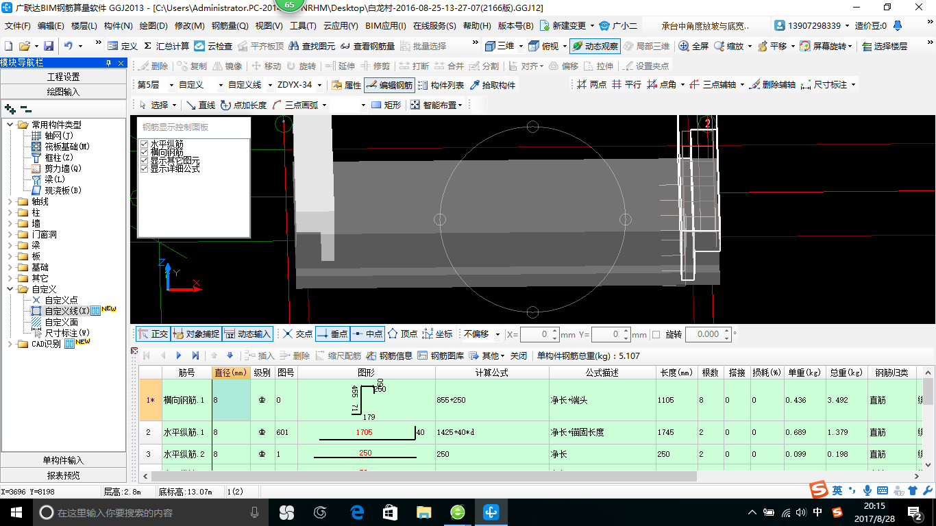Click 查找图元 find element
The height and width of the screenshot is (526, 936).
pyautogui.click(x=312, y=46)
